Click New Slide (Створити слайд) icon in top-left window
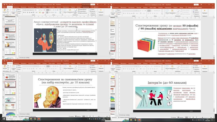 pyautogui.click(x=13, y=10)
